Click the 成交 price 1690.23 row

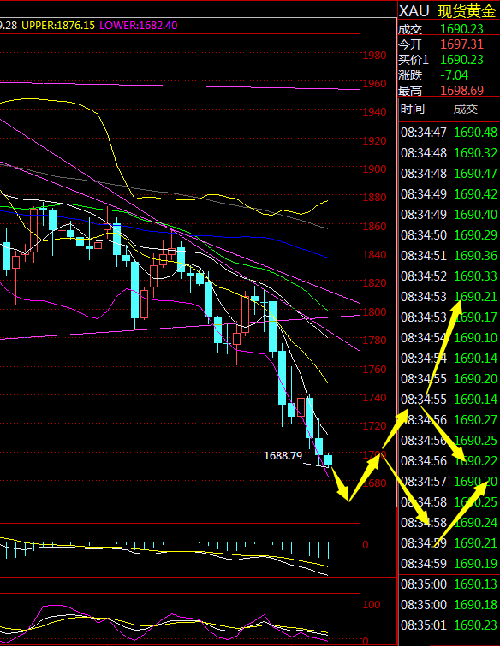[x=449, y=29]
